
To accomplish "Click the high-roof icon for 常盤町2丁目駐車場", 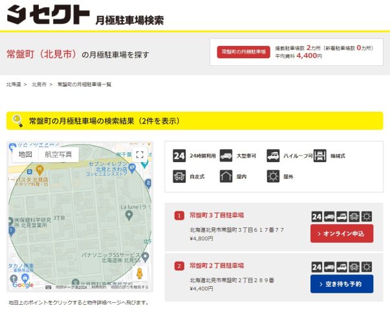I will (x=341, y=267).
